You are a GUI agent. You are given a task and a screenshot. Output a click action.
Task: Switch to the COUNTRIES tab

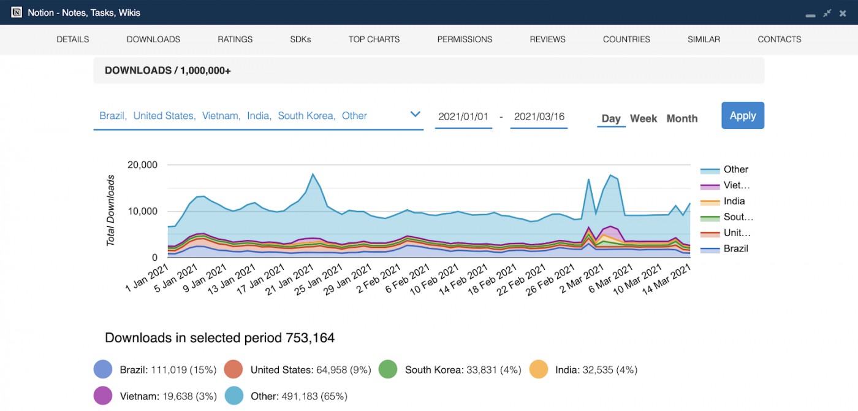(x=626, y=39)
